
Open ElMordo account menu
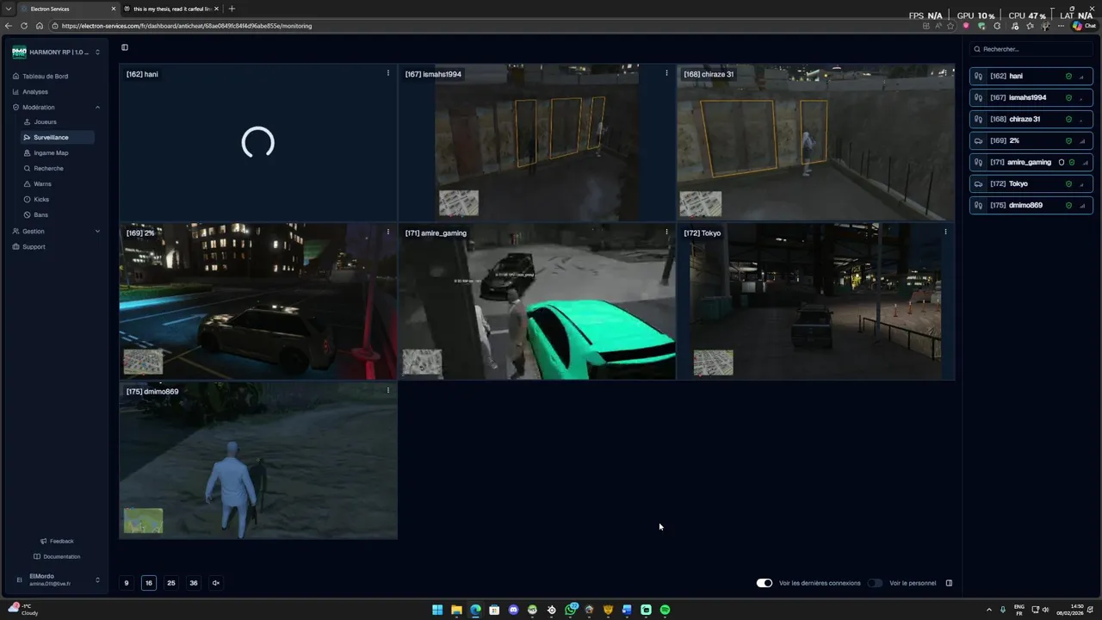point(57,580)
